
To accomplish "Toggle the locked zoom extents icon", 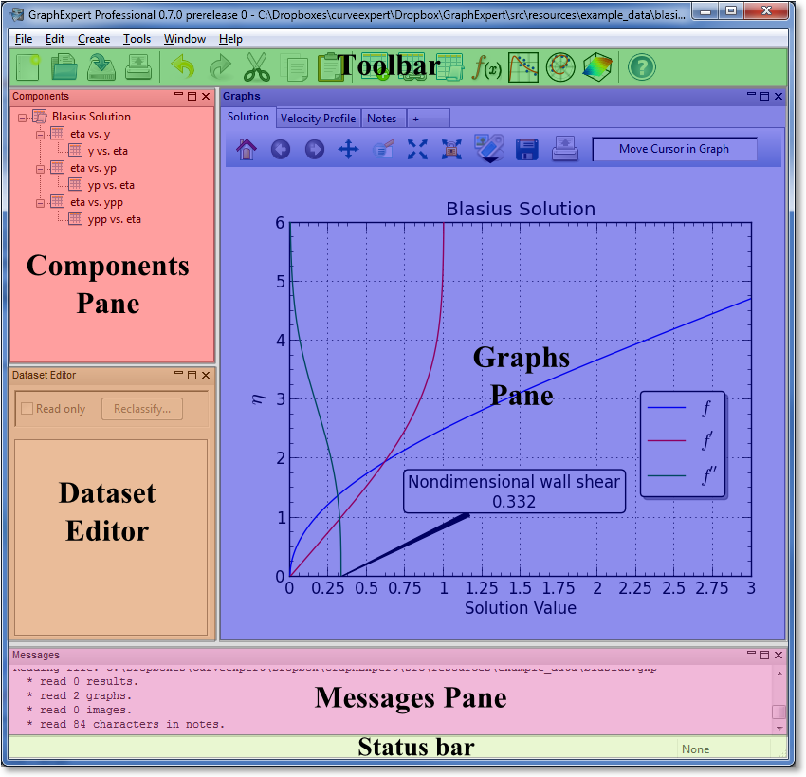I will (x=451, y=150).
